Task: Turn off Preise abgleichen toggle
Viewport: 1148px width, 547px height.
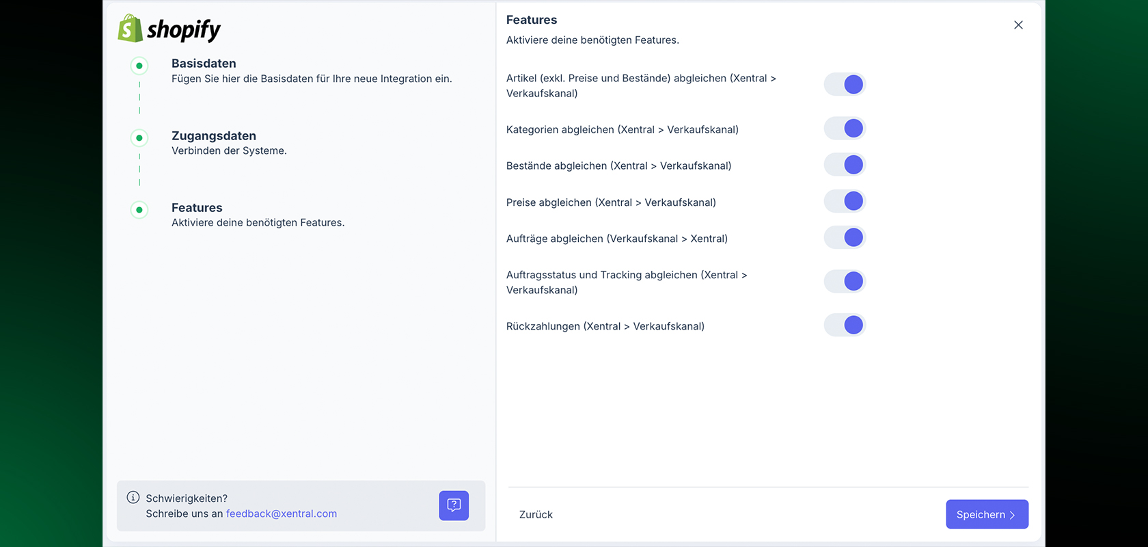Action: tap(845, 201)
